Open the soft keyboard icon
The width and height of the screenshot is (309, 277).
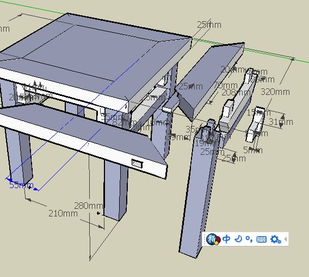(262, 239)
